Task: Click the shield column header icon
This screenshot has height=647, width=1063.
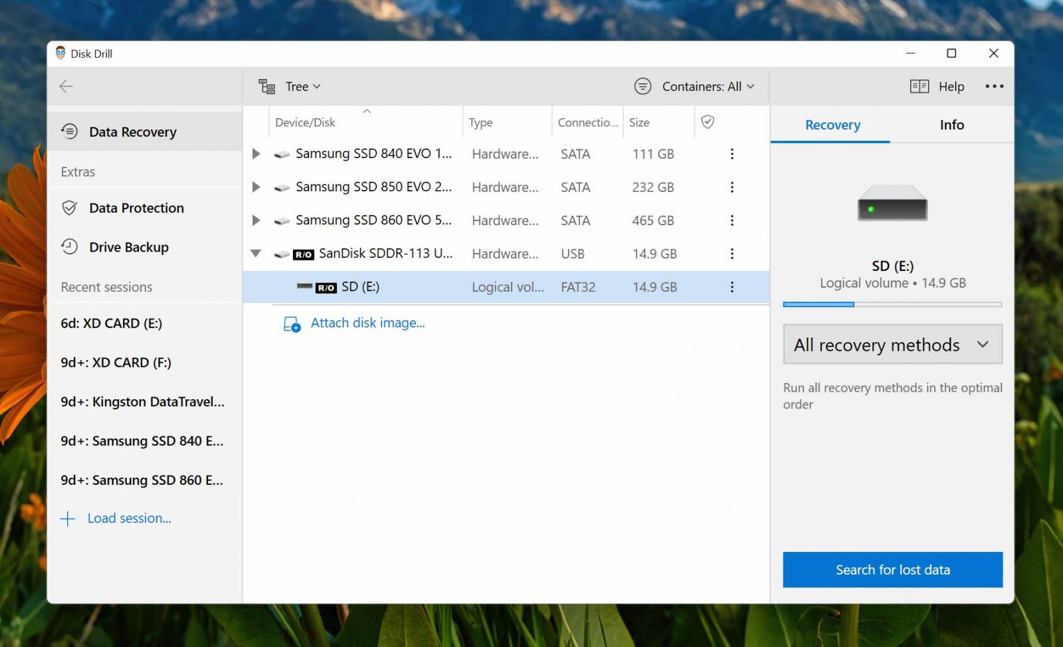Action: (x=708, y=122)
